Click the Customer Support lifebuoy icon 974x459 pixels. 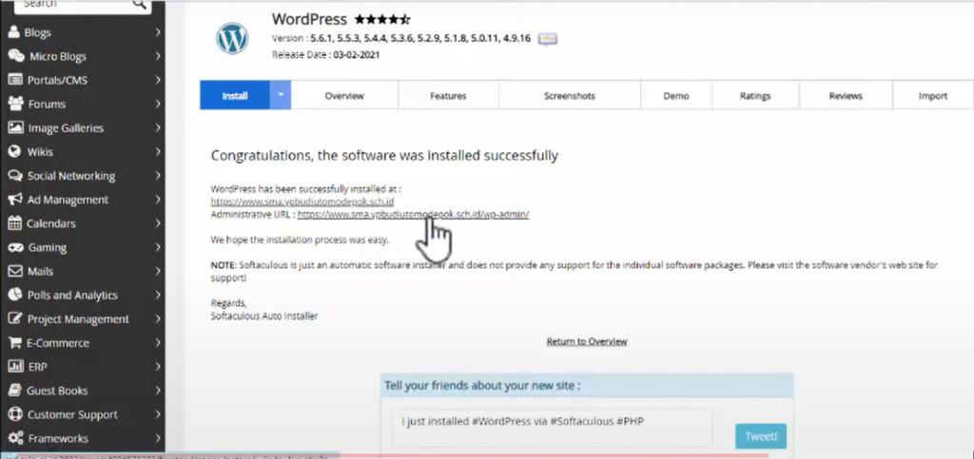[15, 414]
